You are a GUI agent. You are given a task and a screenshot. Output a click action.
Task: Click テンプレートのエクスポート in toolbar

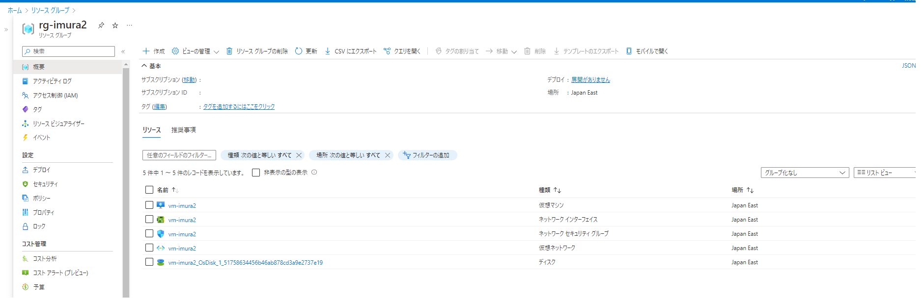coord(586,51)
